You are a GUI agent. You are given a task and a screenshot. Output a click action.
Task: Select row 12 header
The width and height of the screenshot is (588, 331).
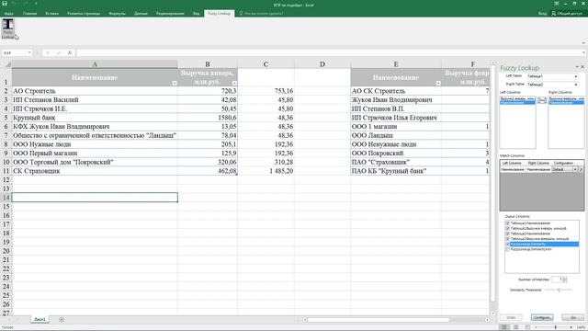pyautogui.click(x=6, y=180)
